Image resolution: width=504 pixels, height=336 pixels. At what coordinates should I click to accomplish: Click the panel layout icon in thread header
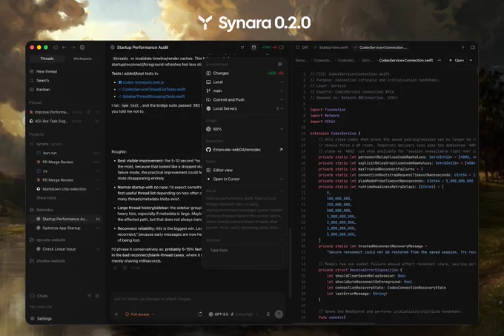coord(253,47)
